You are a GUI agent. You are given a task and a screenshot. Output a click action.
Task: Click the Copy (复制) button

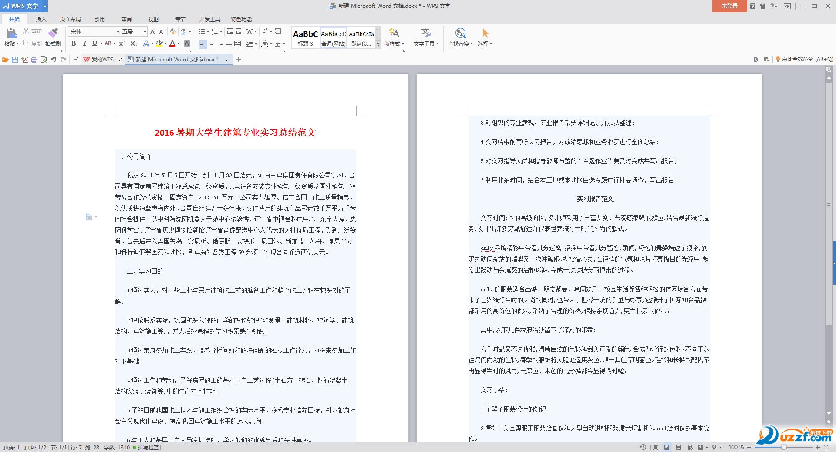[32, 43]
